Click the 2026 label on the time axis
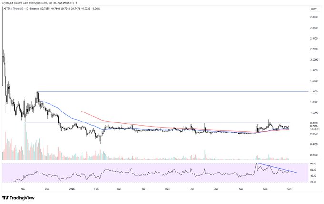 (x=71, y=189)
